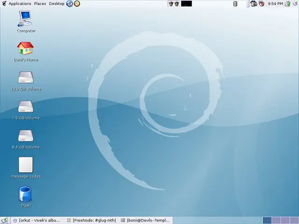Switch to the orkut browser window
Viewport: 299px width, 224px height.
(x=37, y=220)
